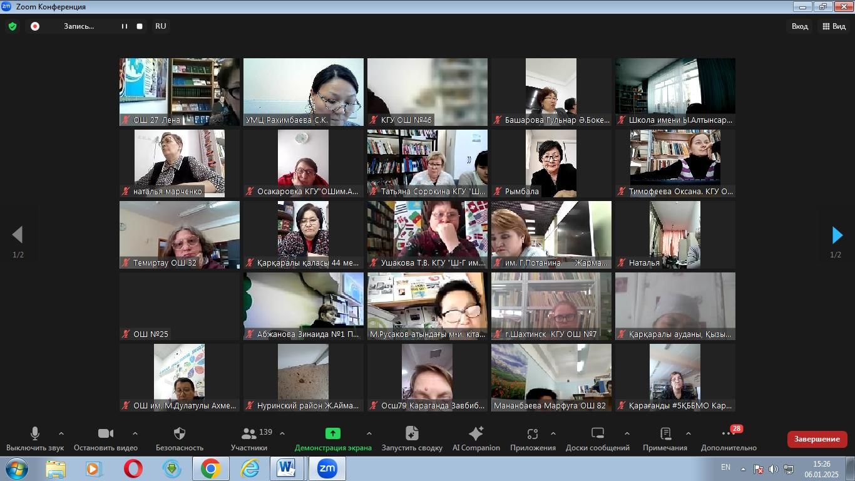
Task: Open the Participants panel
Action: pyautogui.click(x=249, y=433)
